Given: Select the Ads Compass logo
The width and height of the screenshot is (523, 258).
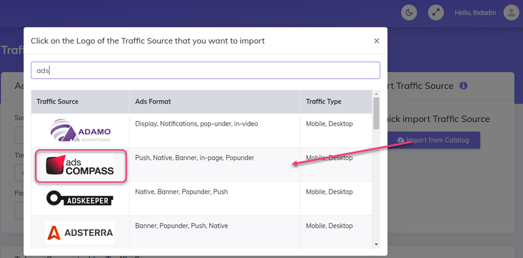Looking at the screenshot, I should tap(80, 165).
